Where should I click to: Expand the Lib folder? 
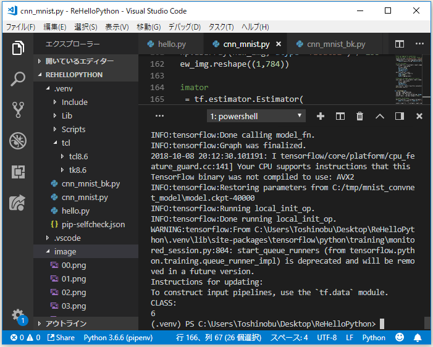coord(86,115)
